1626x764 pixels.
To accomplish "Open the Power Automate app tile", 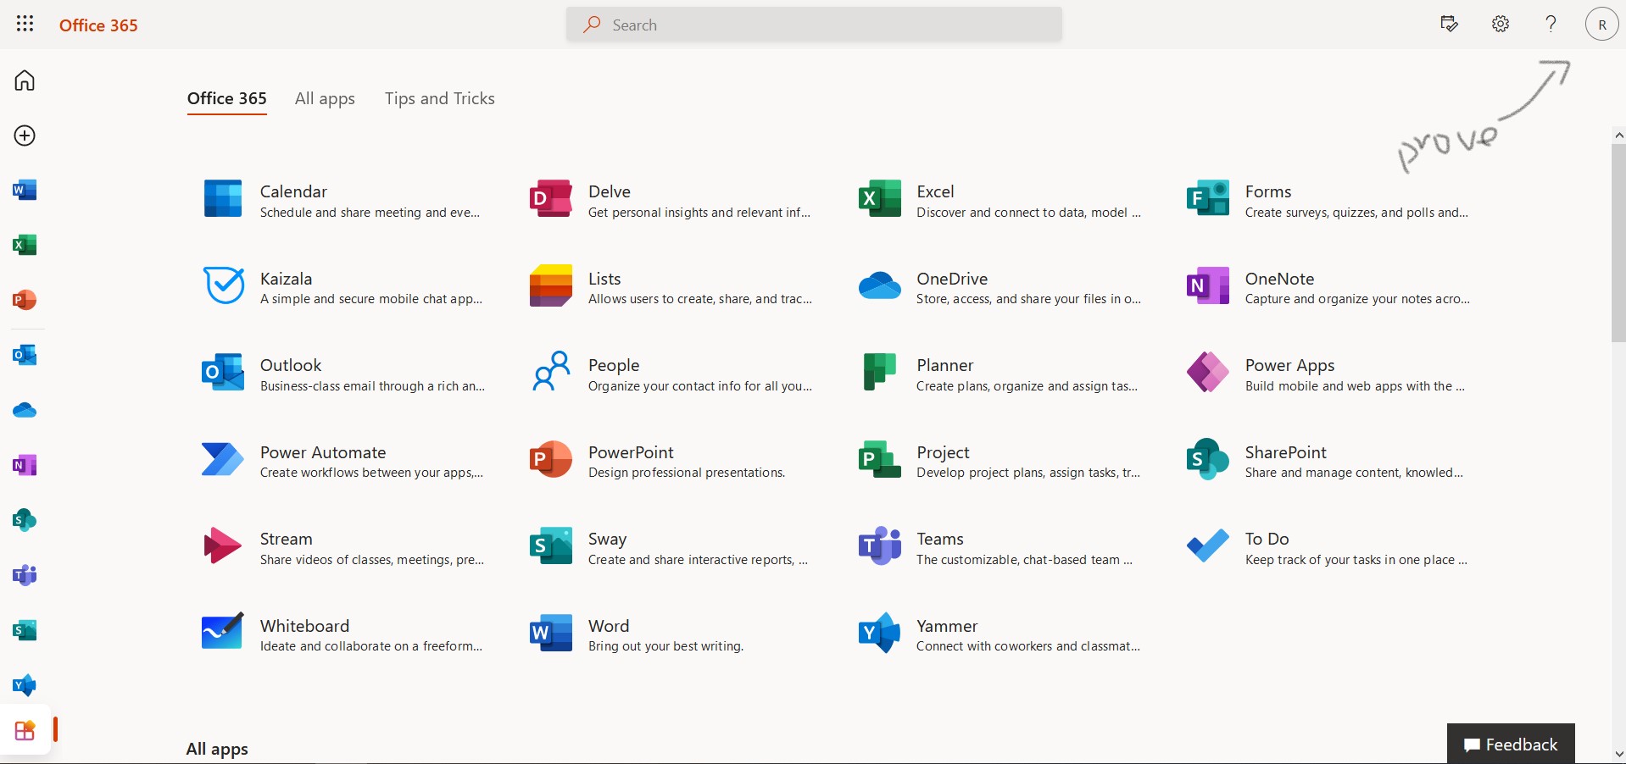I will (x=322, y=453).
